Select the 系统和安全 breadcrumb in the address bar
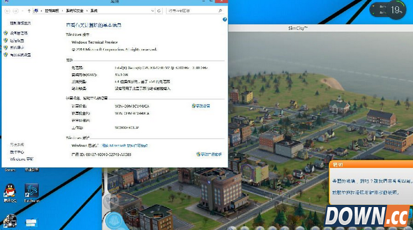The image size is (413, 230). [75, 11]
